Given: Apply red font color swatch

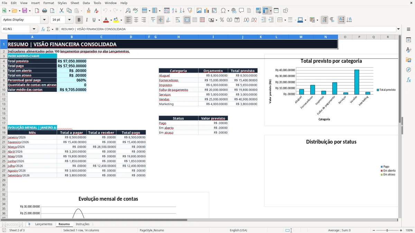Looking at the screenshot, I should pyautogui.click(x=106, y=20).
